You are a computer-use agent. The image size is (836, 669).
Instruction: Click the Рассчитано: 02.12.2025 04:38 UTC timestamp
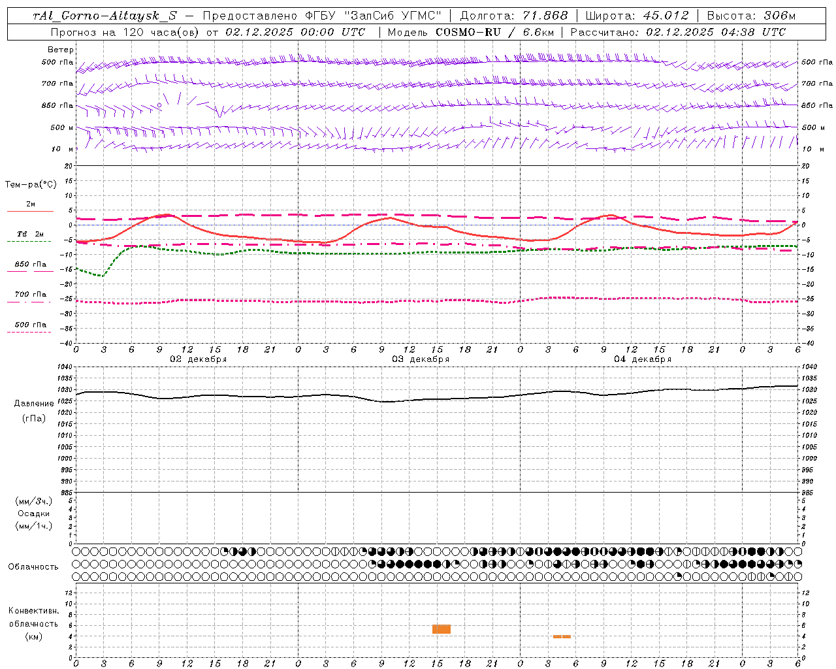[x=678, y=32]
